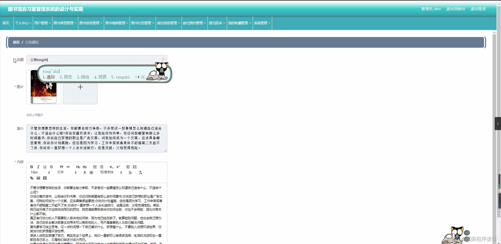Click 首页 in the breadcrumb
The image size is (501, 244).
(16, 42)
